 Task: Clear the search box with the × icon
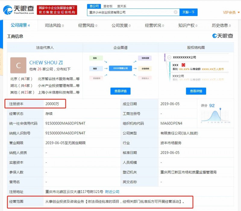pos(176,12)
